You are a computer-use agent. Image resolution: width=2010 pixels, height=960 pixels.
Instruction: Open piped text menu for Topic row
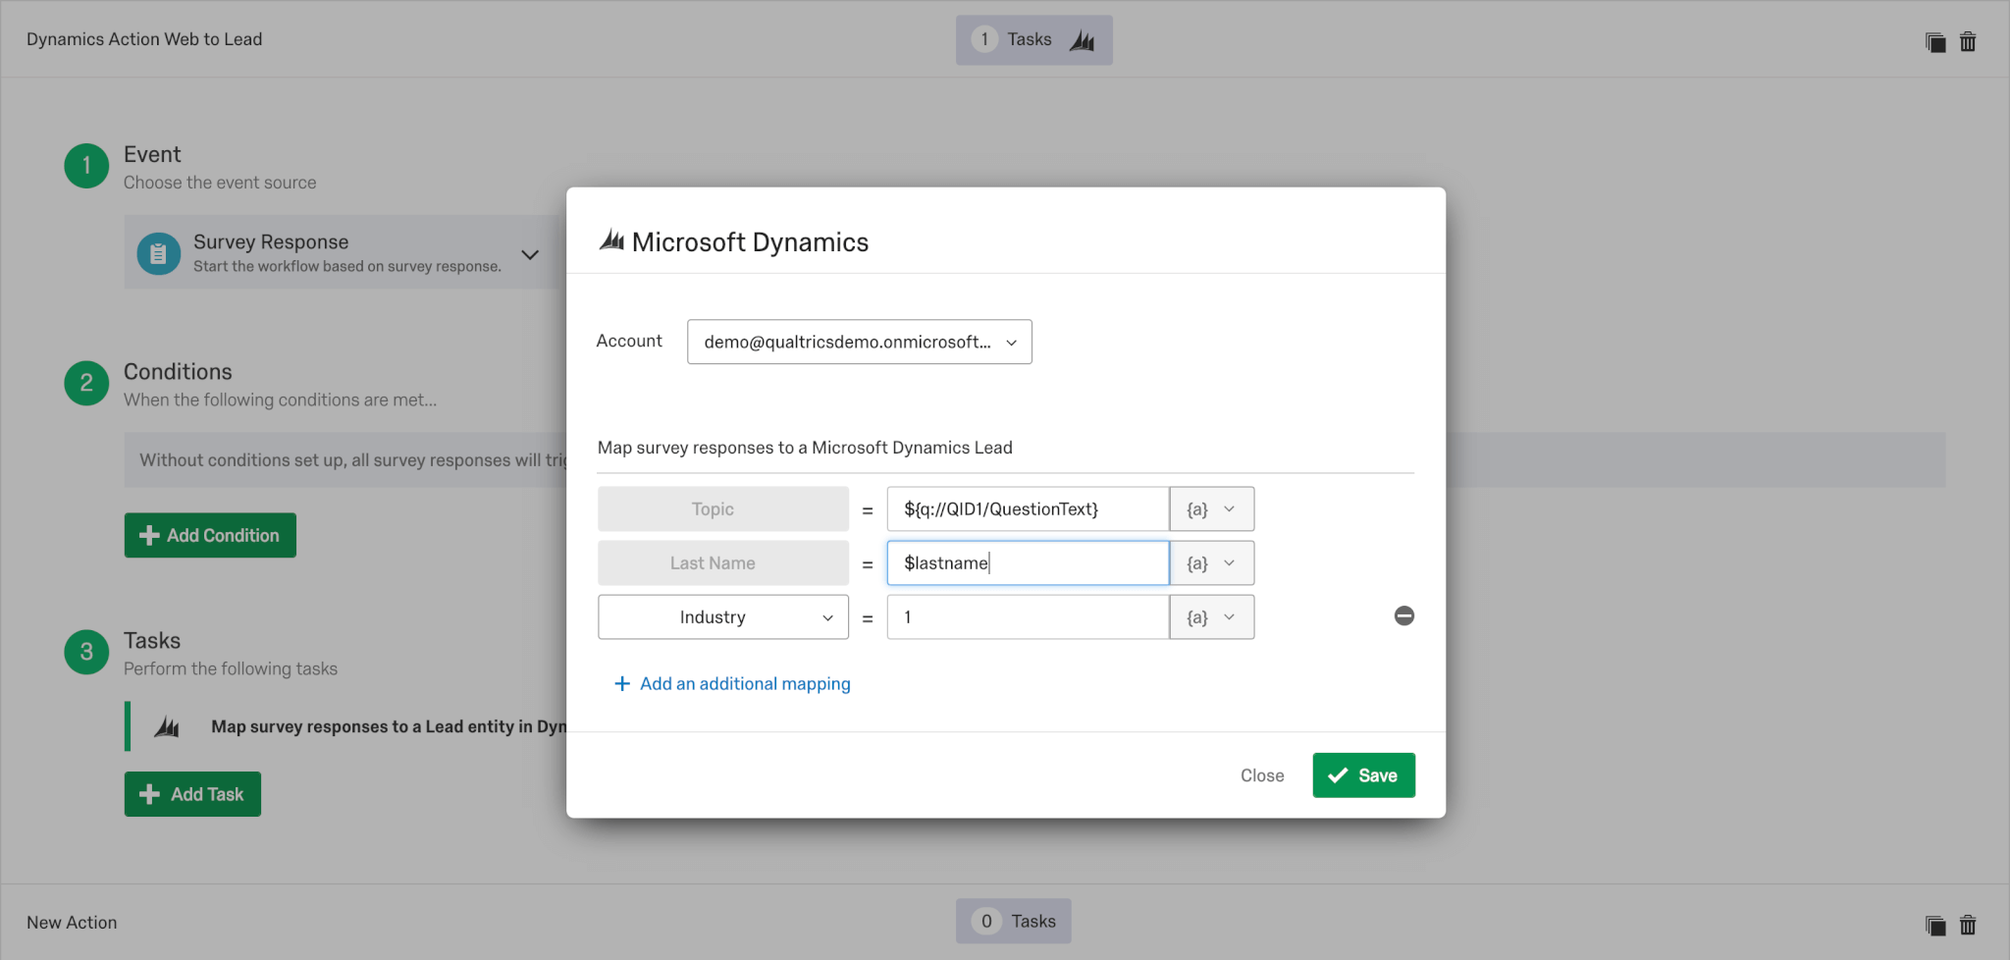pyautogui.click(x=1212, y=509)
